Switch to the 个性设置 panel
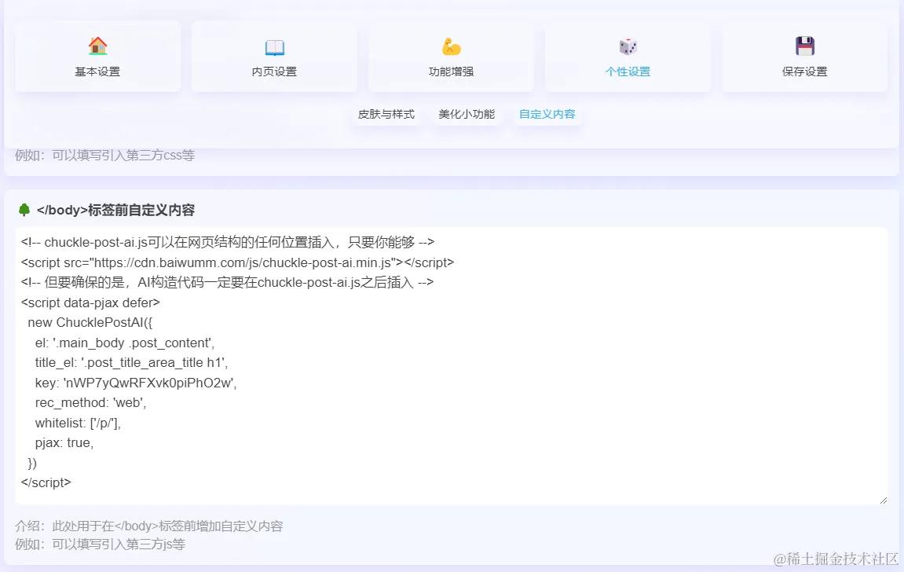904x572 pixels. 627,57
